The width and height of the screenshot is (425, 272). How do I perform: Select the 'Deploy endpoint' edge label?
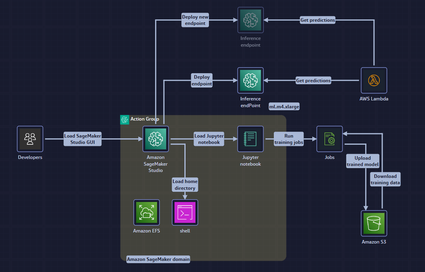[x=202, y=81]
